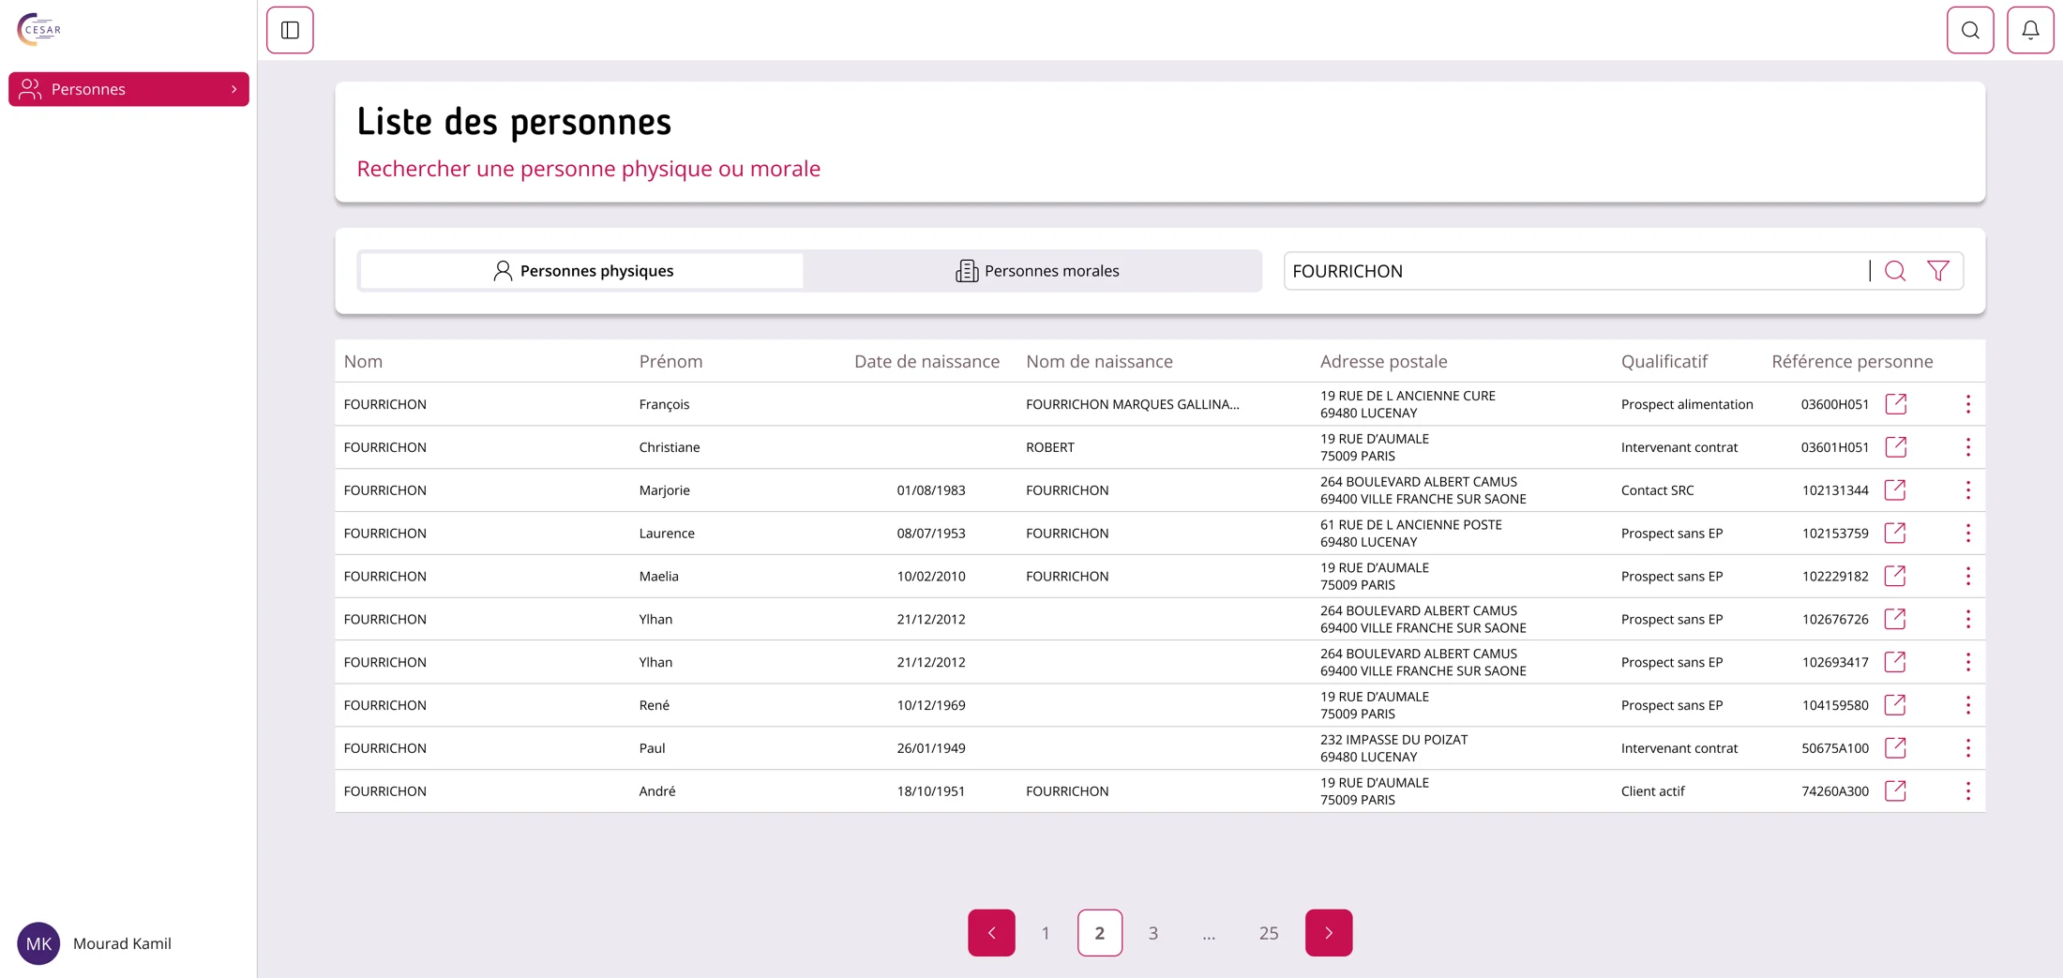
Task: Go to previous page arrow
Action: click(991, 933)
